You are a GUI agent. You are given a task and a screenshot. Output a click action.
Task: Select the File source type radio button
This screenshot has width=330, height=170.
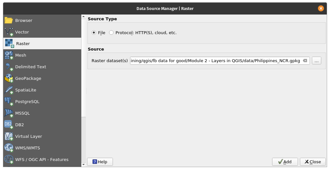[x=94, y=33]
